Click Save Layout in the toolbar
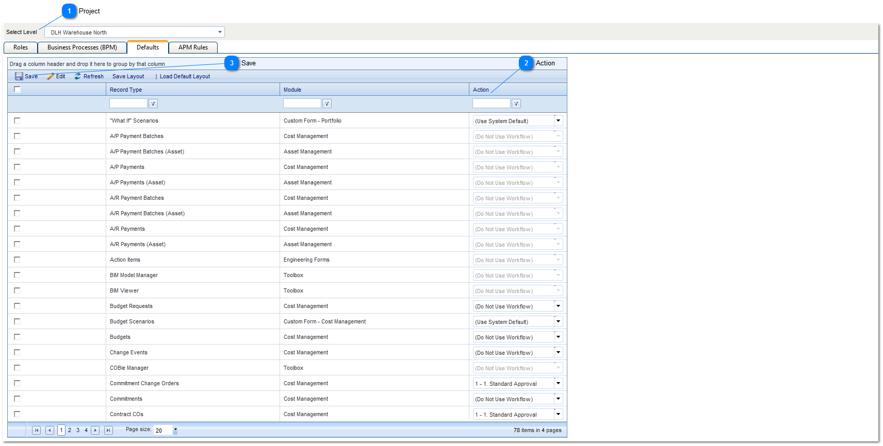Image resolution: width=883 pixels, height=446 pixels. coord(128,76)
